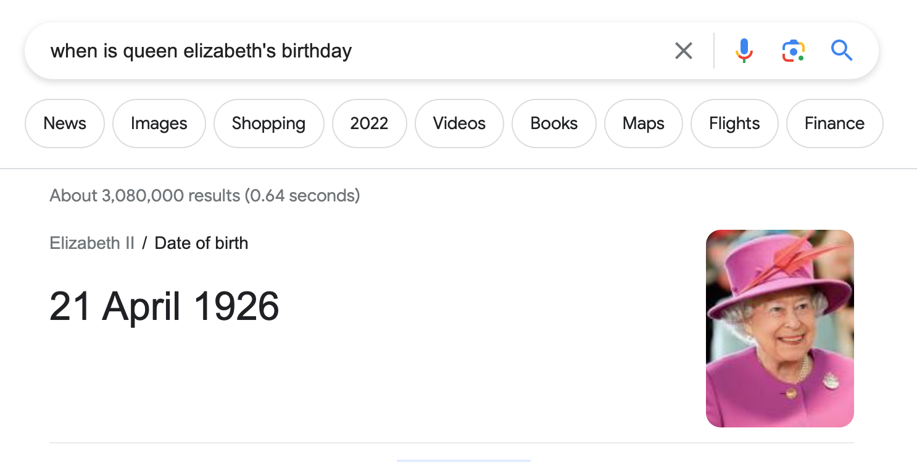Open the Finance filter chip

[x=835, y=124]
